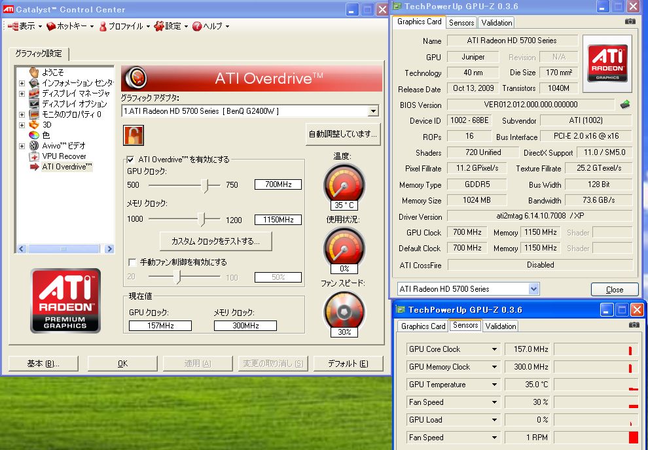
Task: Open the ホットキー menu
Action: 70,26
